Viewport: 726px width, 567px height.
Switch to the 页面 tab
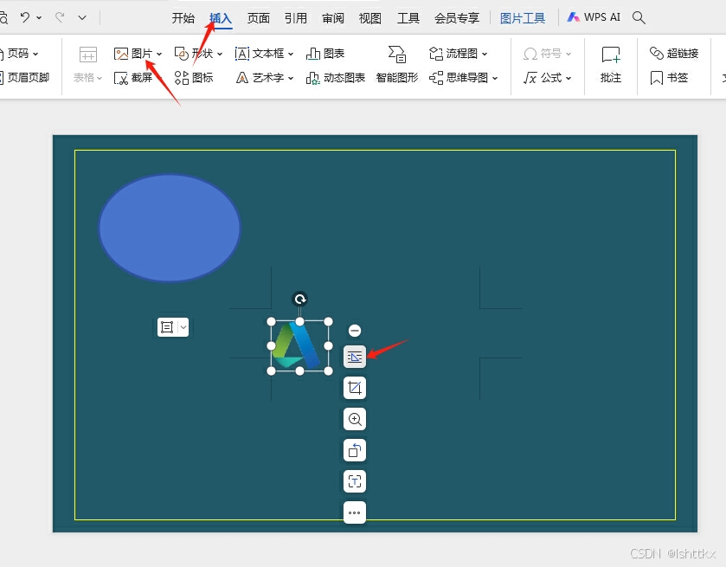pos(259,18)
